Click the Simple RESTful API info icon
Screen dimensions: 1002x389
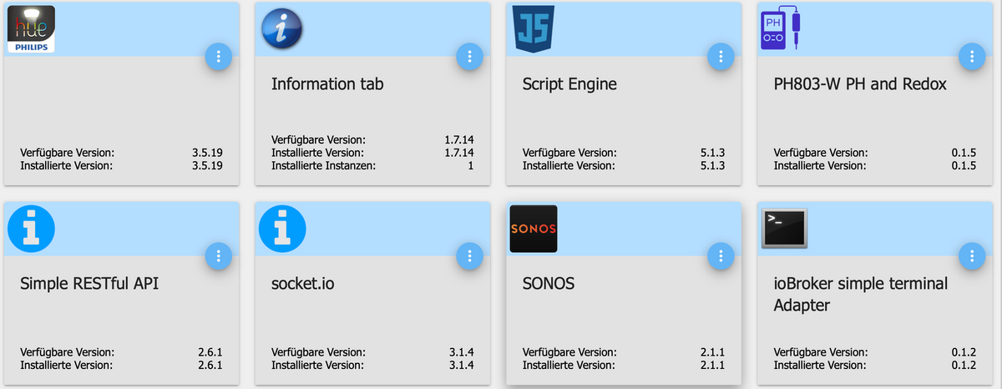(32, 228)
